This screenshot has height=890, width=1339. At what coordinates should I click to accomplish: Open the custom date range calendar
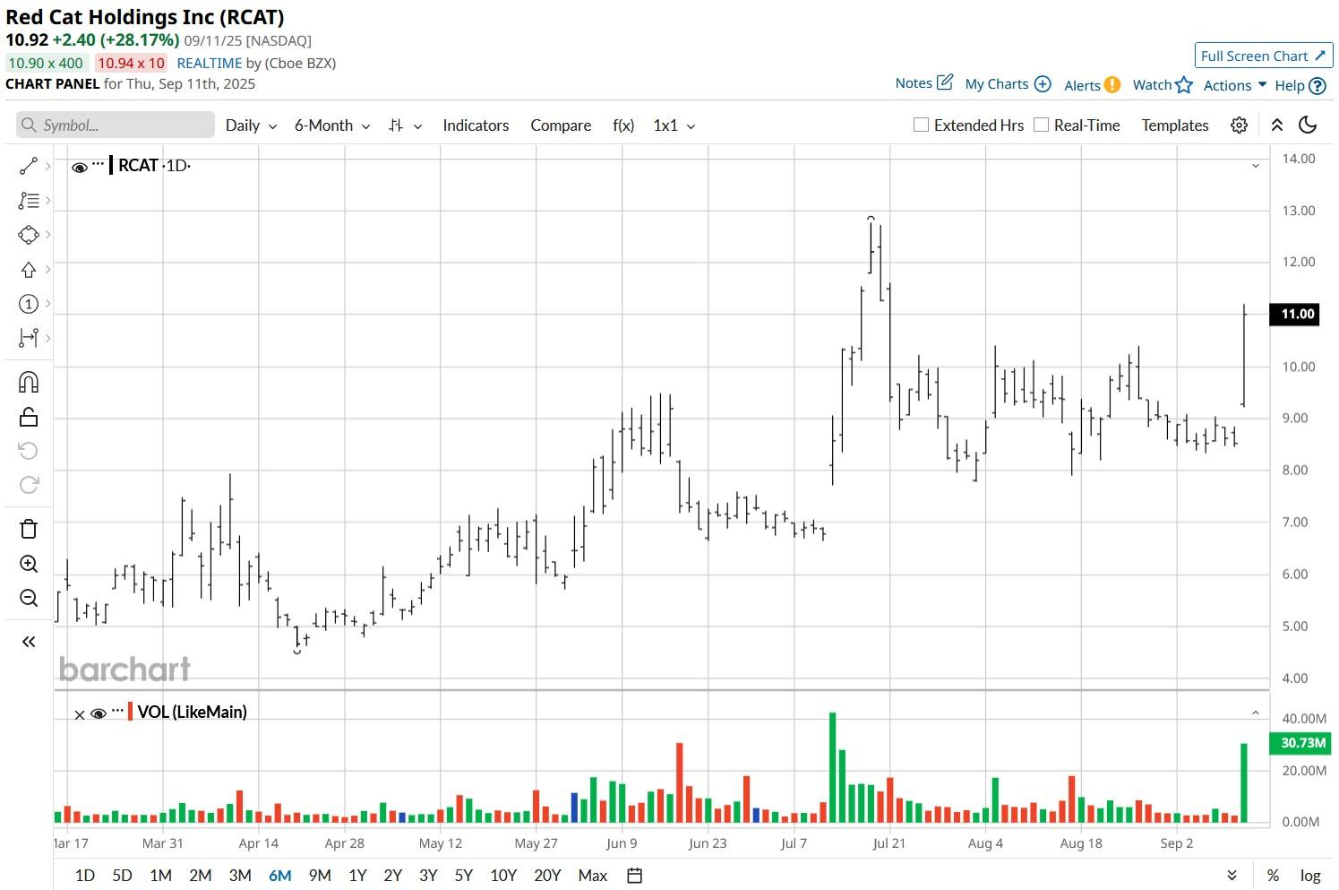click(635, 876)
